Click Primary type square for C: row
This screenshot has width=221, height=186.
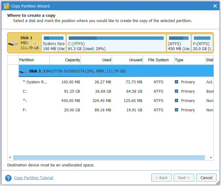176,91
